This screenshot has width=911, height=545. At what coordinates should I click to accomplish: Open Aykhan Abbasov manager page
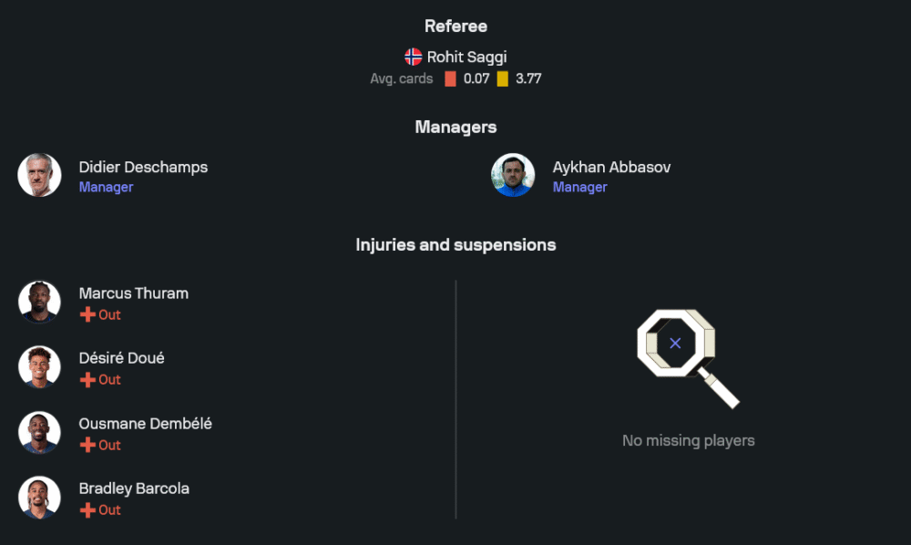611,168
